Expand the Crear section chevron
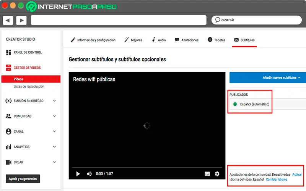Viewport: 306px width, 191px height. (54, 162)
